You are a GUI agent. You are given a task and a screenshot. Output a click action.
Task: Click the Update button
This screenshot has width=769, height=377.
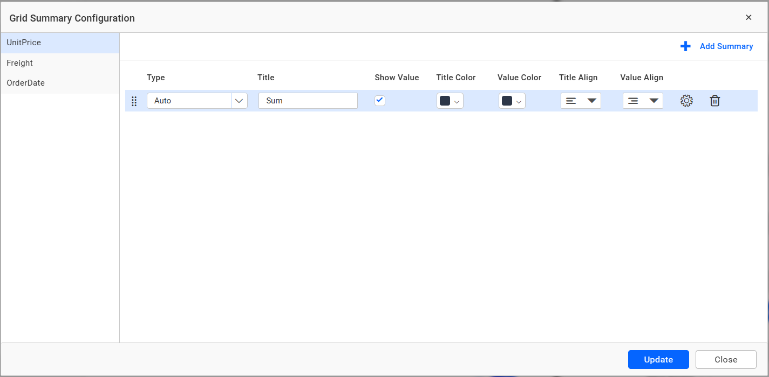[x=658, y=359]
